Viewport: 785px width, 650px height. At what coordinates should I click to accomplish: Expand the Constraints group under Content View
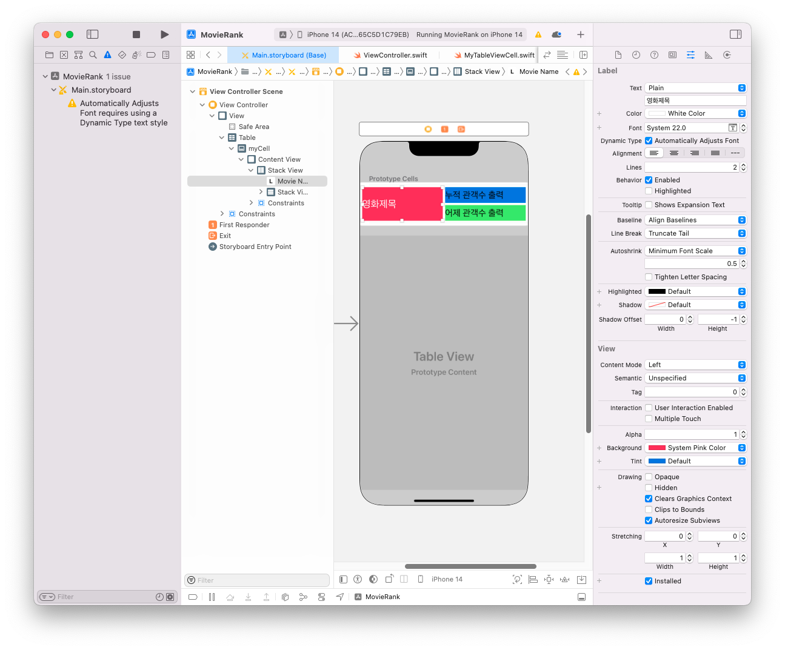[x=251, y=203]
